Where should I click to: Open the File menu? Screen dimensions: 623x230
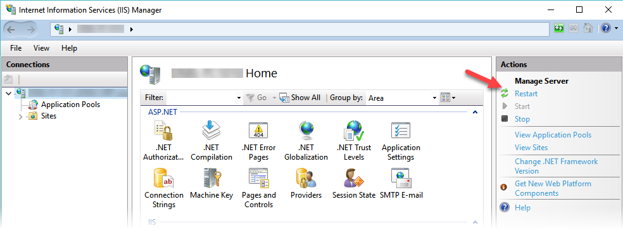coord(16,48)
